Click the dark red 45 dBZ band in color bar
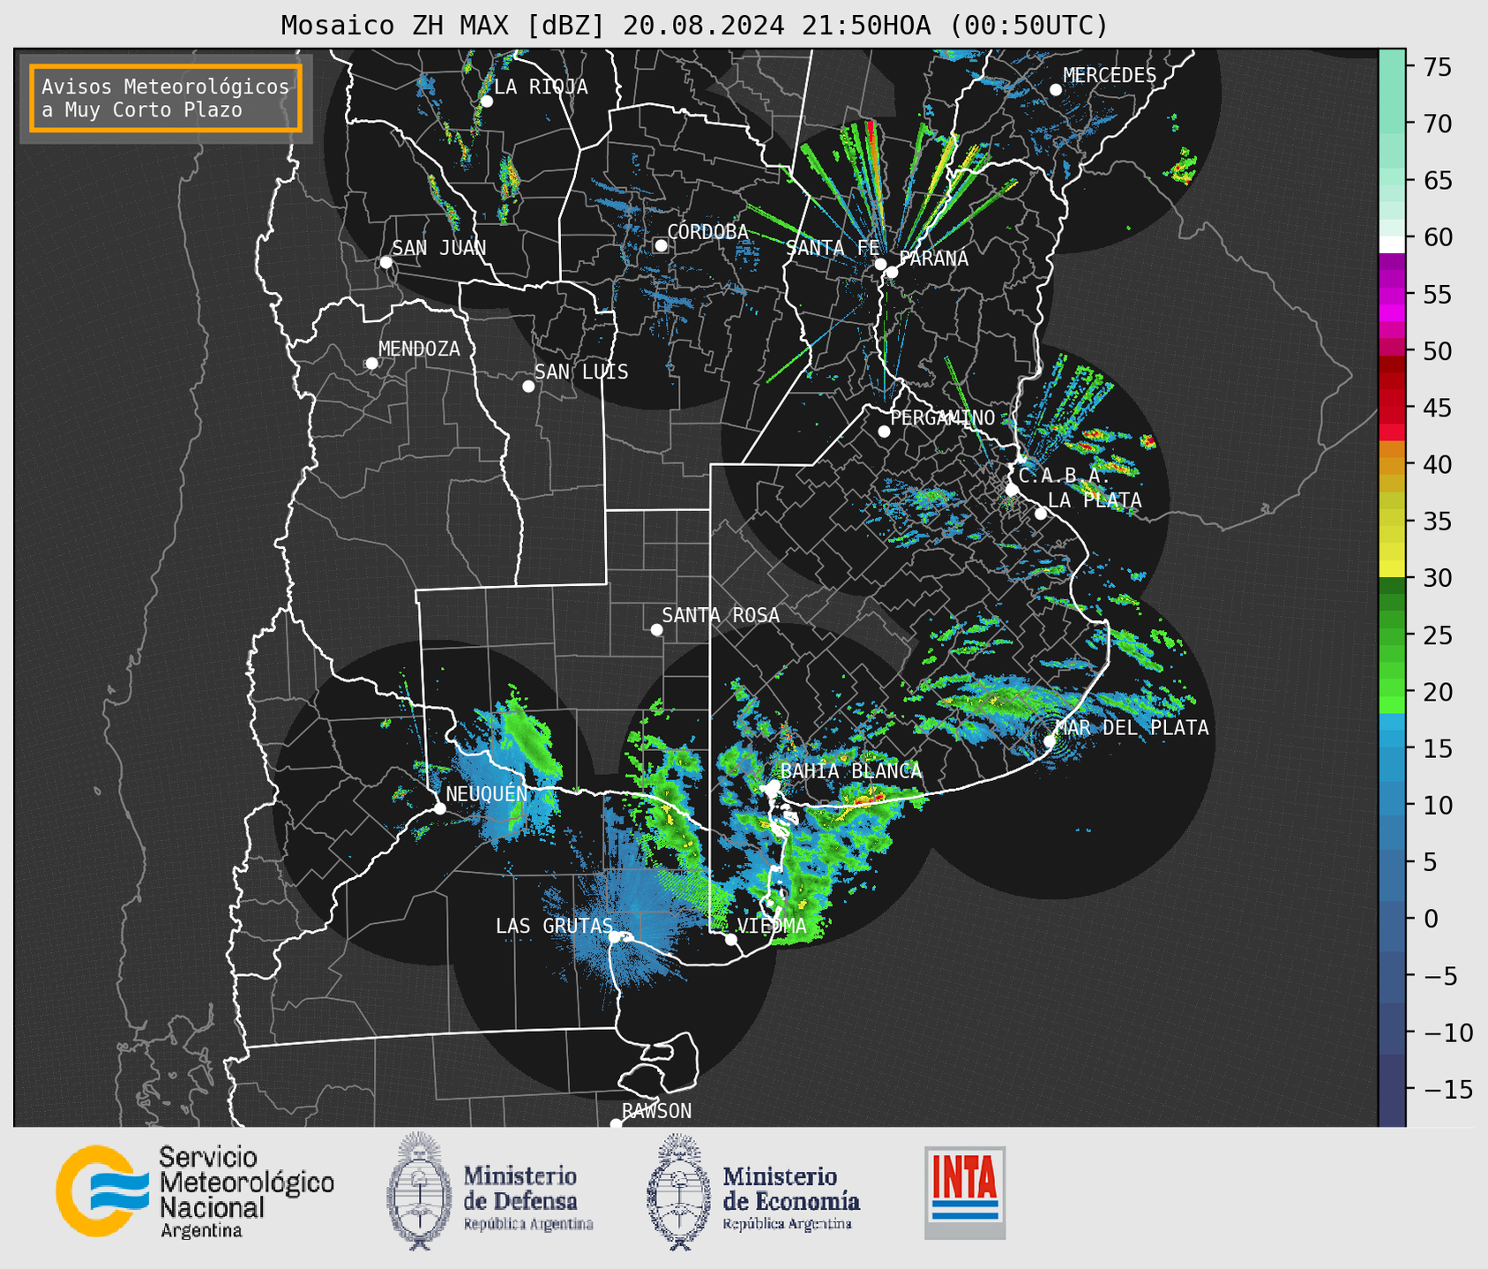 tap(1392, 408)
